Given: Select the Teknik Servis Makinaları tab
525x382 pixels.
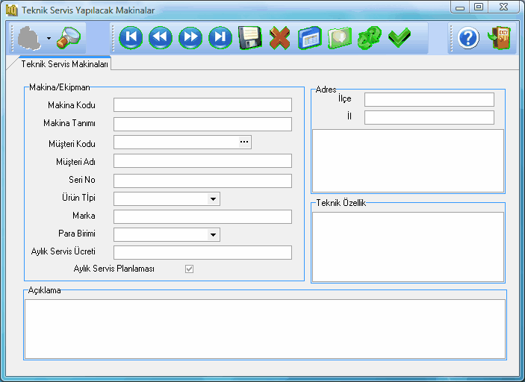Looking at the screenshot, I should coord(65,64).
